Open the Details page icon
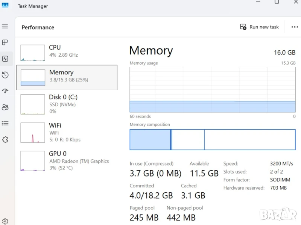 [5, 123]
